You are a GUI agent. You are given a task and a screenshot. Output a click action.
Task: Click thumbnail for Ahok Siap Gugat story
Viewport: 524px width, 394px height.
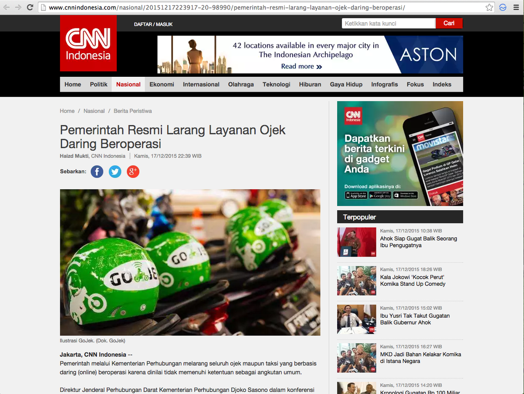coord(356,242)
